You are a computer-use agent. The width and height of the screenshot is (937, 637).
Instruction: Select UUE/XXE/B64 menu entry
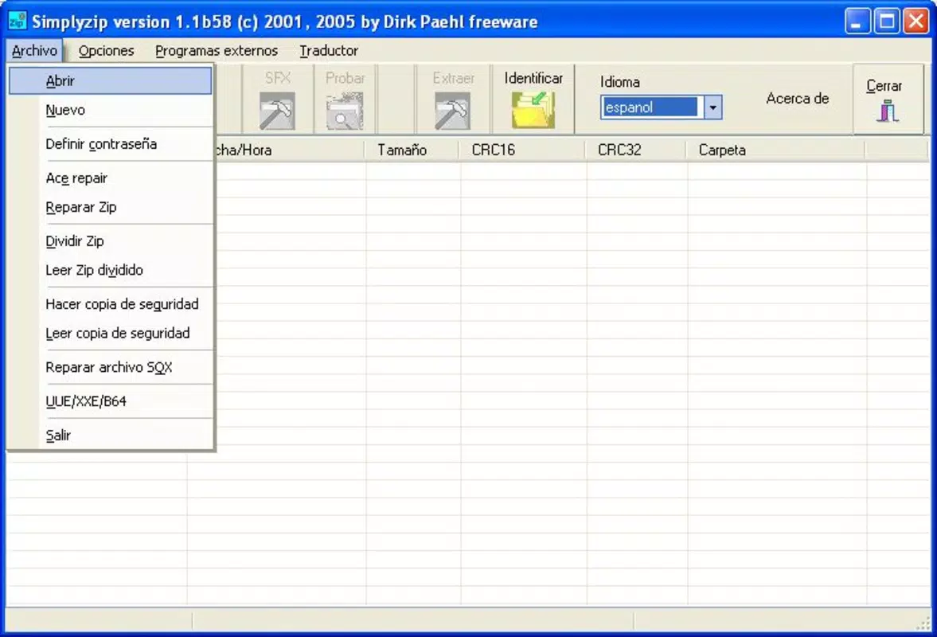point(111,401)
